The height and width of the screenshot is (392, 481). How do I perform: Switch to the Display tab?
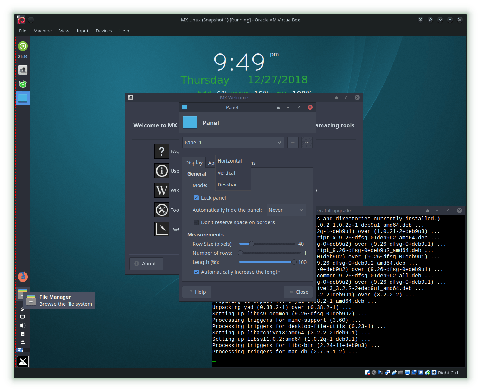click(194, 162)
